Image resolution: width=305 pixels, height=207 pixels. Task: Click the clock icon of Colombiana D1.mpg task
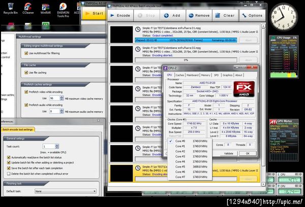coord(138,29)
